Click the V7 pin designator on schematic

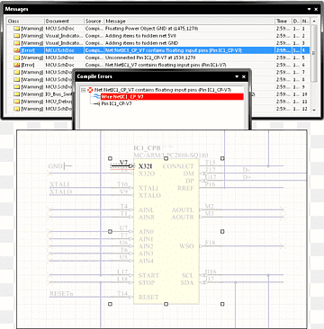coord(123,162)
